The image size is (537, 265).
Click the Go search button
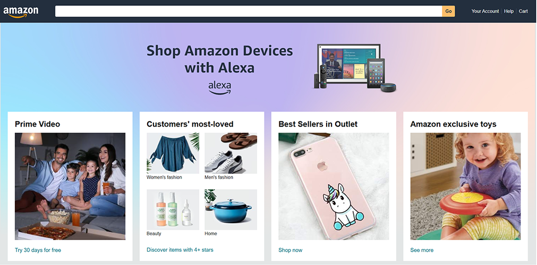pyautogui.click(x=448, y=11)
